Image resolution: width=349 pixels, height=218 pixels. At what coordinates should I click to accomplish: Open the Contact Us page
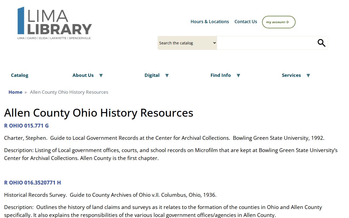coord(246,22)
